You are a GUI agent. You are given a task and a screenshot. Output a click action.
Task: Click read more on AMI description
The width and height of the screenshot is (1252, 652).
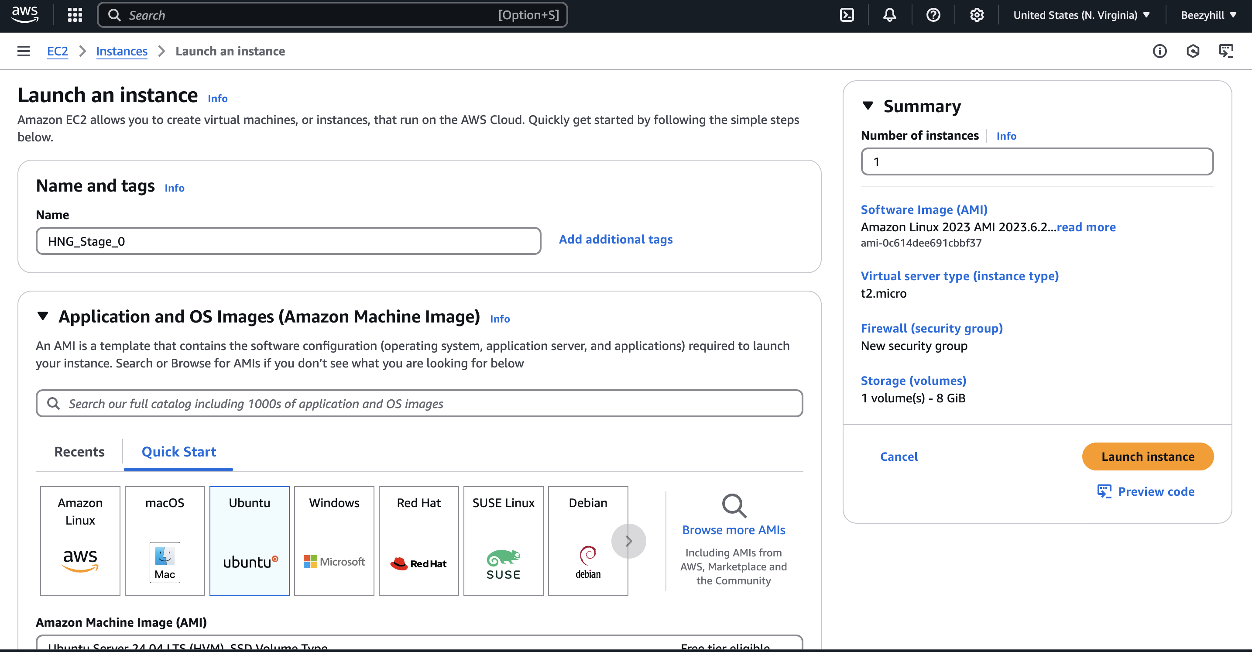tap(1086, 227)
